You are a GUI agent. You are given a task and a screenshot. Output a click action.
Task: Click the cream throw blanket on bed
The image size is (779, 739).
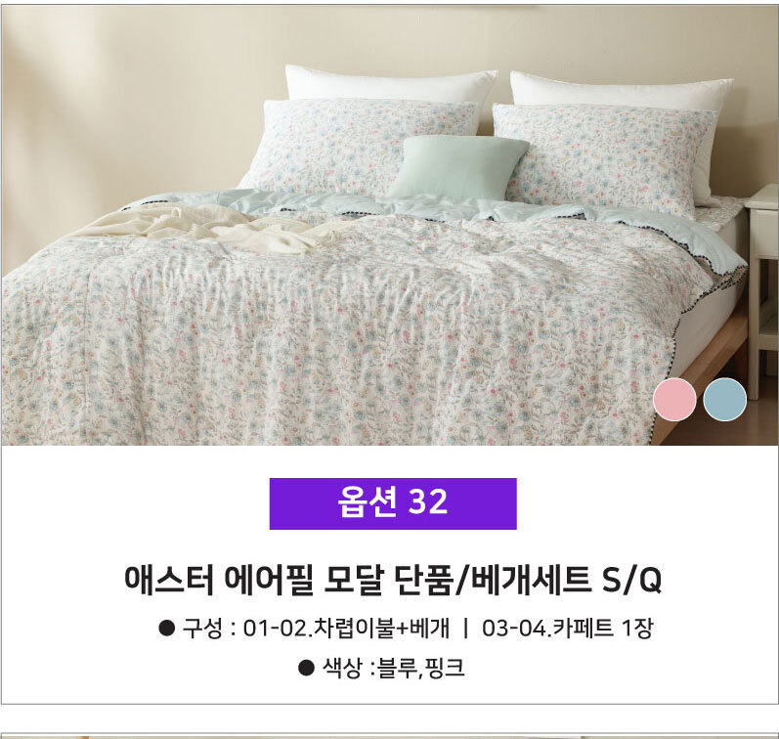pos(208,229)
